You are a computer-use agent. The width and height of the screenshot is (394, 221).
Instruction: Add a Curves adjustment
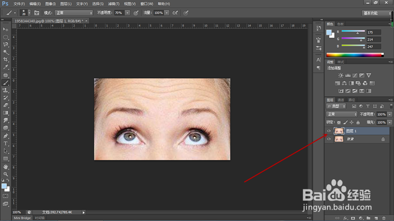[x=355, y=75]
